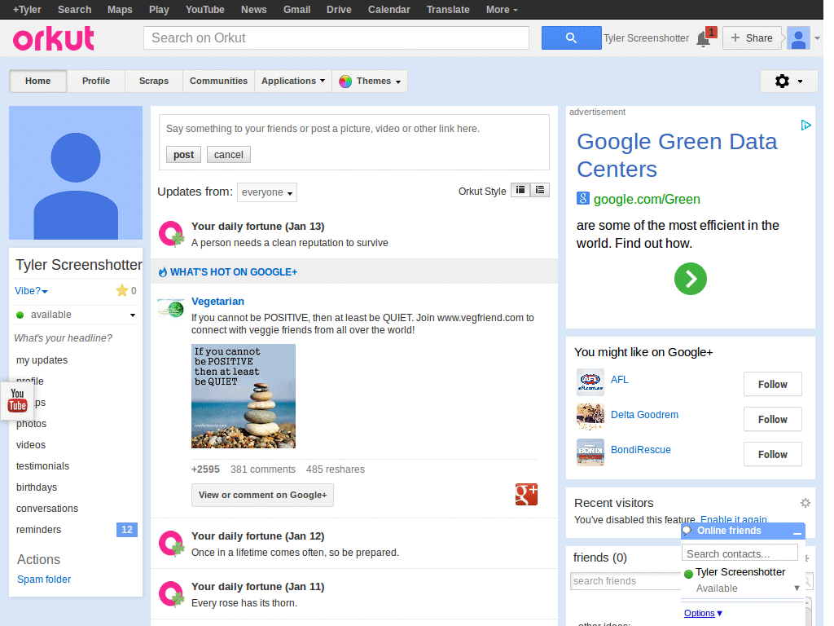Open reminders with 12 badge
The height and width of the screenshot is (626, 834).
[76, 530]
